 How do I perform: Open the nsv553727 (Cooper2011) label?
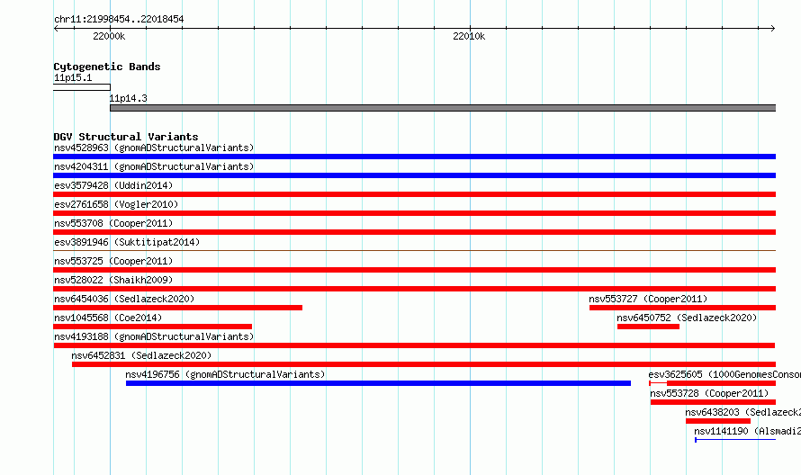648,299
